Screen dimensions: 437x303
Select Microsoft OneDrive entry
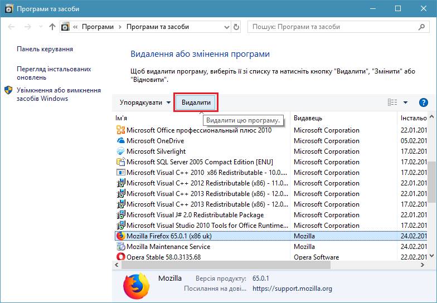click(155, 140)
